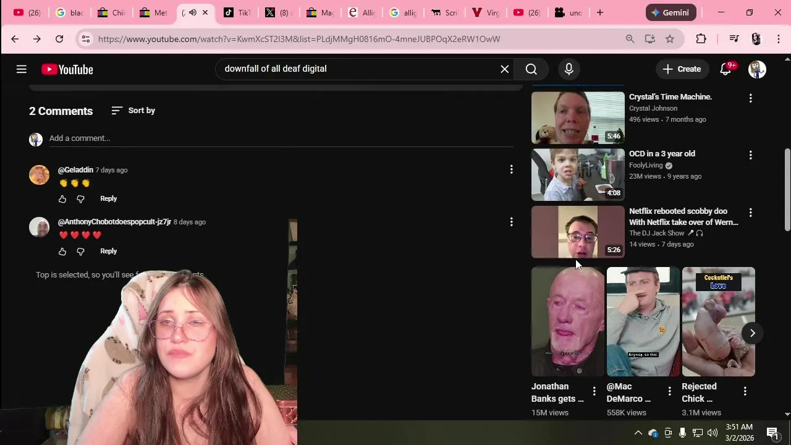Go forward with browser forward arrow
This screenshot has width=791, height=445.
pos(37,39)
